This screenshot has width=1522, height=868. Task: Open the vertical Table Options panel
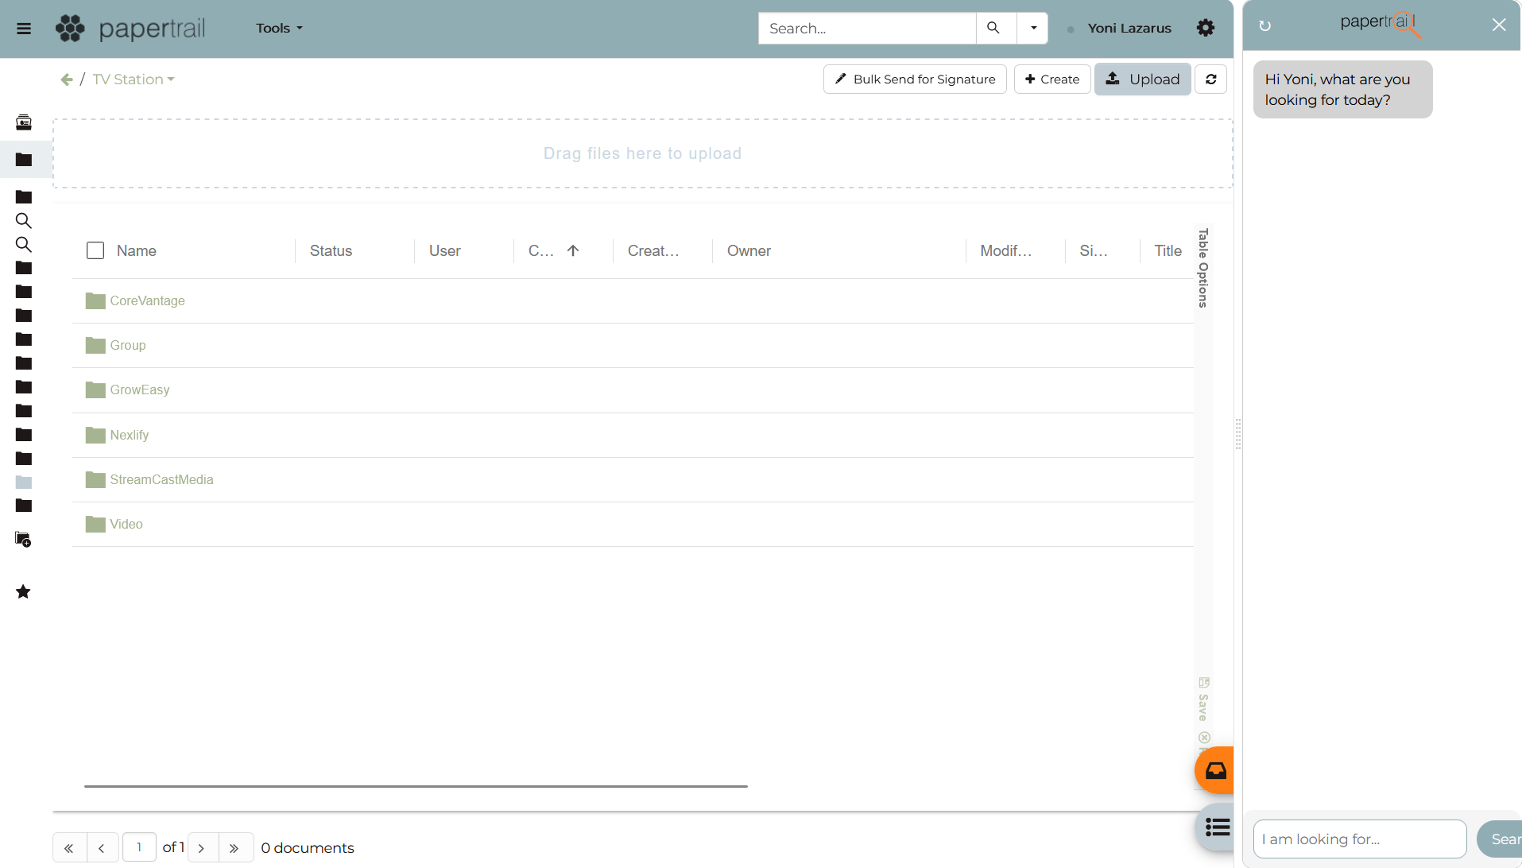(1203, 268)
